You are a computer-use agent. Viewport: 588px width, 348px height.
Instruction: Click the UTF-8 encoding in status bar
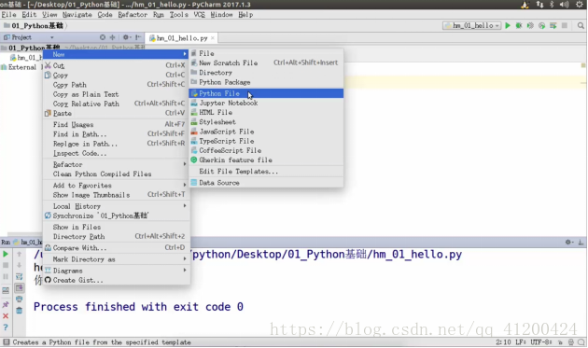(x=540, y=342)
